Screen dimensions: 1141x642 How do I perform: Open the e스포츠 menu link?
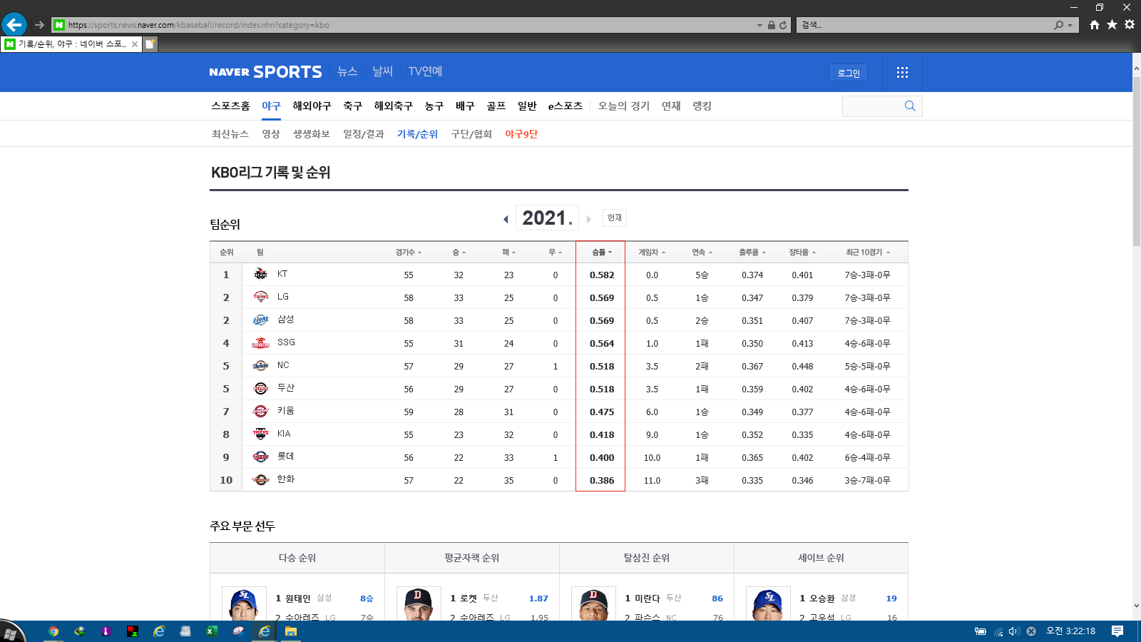[565, 106]
